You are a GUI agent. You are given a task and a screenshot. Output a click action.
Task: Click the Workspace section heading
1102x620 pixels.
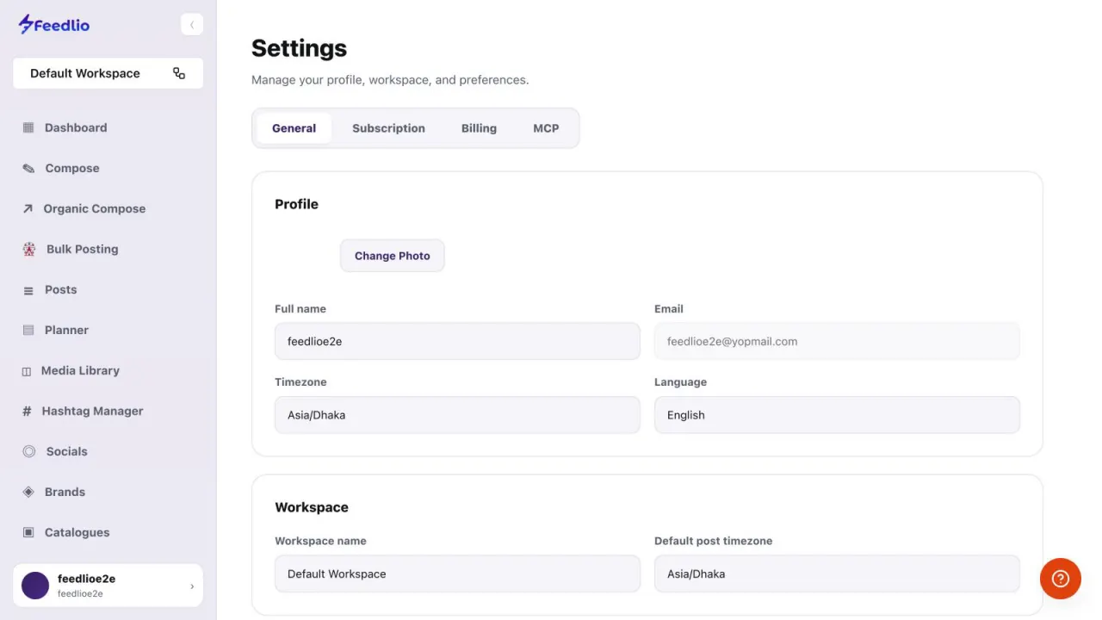click(x=312, y=507)
